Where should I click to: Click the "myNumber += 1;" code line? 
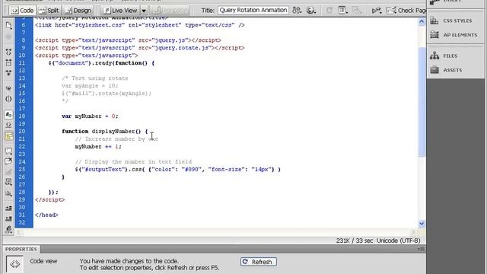coord(98,147)
